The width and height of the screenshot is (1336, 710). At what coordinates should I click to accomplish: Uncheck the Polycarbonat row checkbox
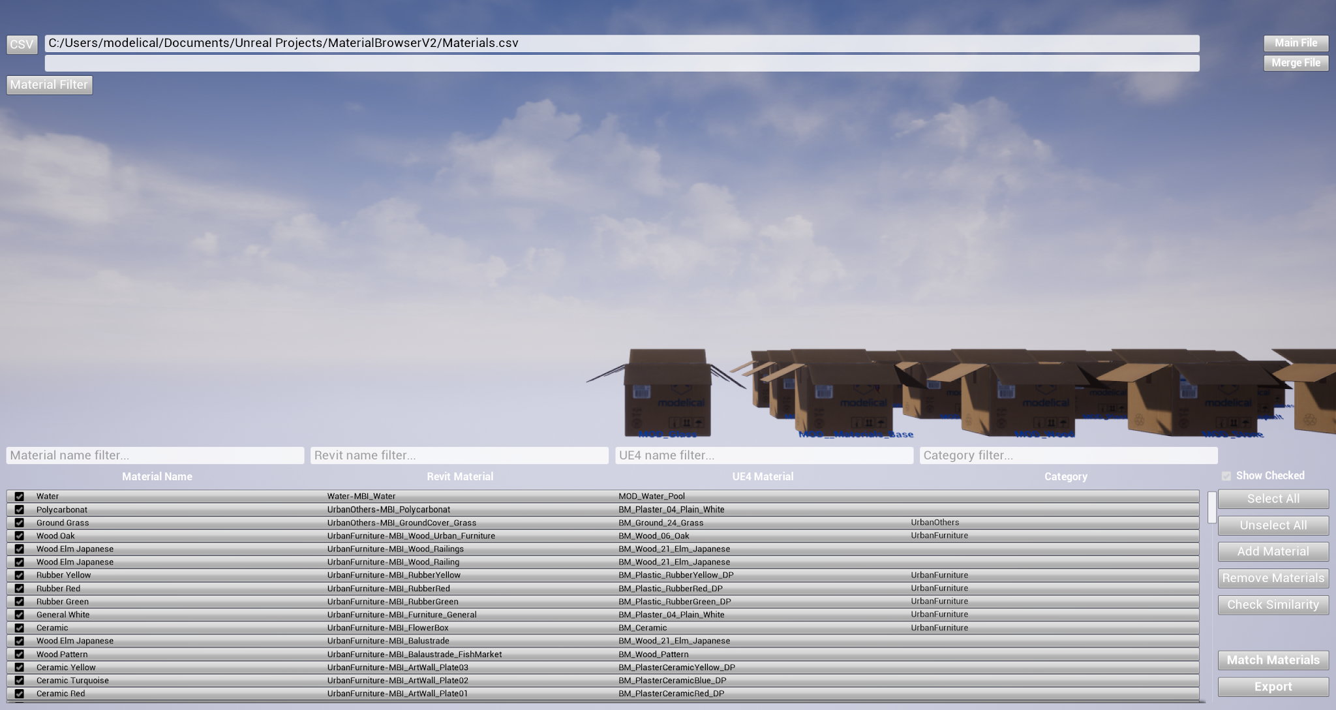click(20, 510)
